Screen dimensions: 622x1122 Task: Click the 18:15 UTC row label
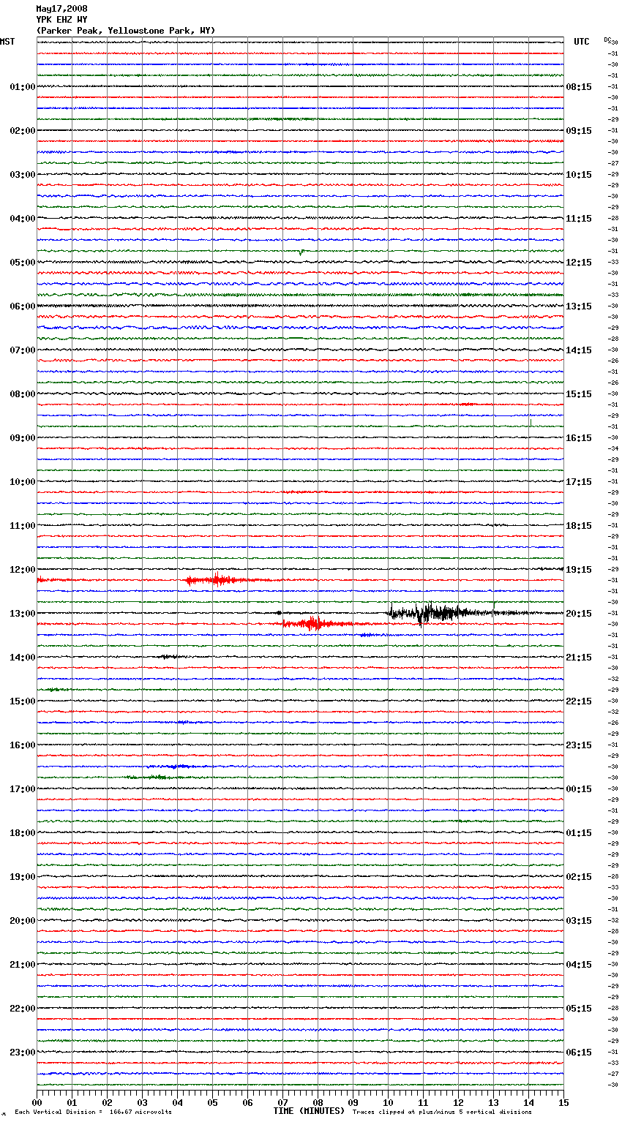coord(579,526)
